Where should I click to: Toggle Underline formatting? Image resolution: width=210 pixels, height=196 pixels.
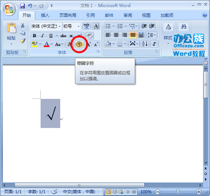point(51,36)
